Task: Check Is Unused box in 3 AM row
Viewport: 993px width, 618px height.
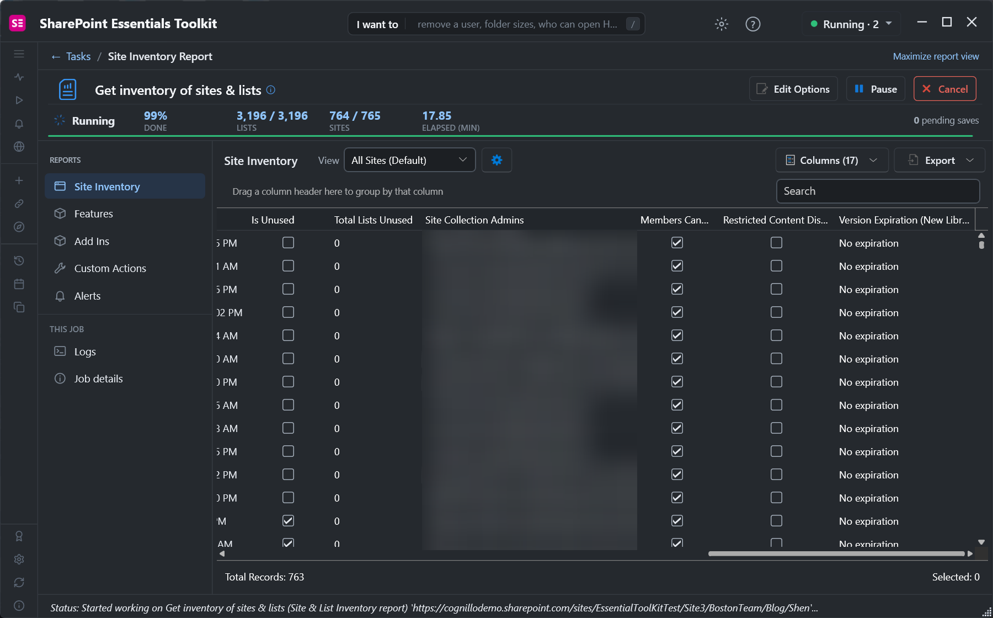Action: coord(288,428)
